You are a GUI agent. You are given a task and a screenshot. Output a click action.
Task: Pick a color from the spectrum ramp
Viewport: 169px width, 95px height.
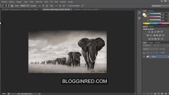[x=156, y=24]
